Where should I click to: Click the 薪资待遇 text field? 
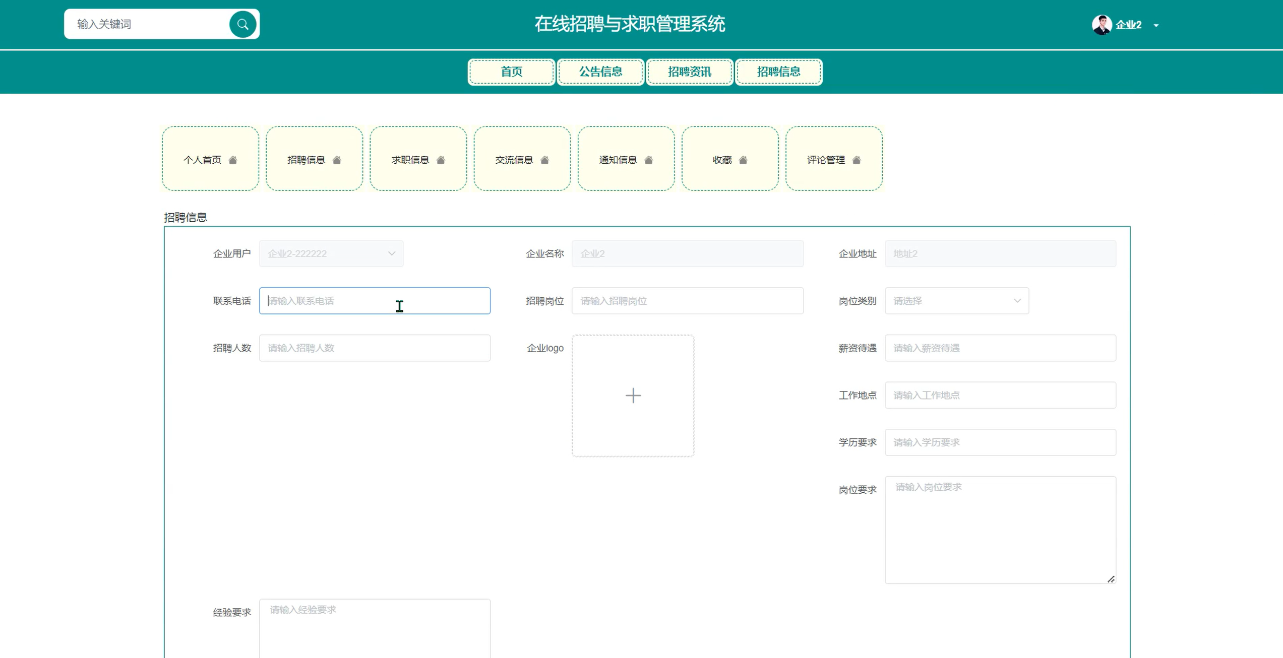[x=1000, y=348]
